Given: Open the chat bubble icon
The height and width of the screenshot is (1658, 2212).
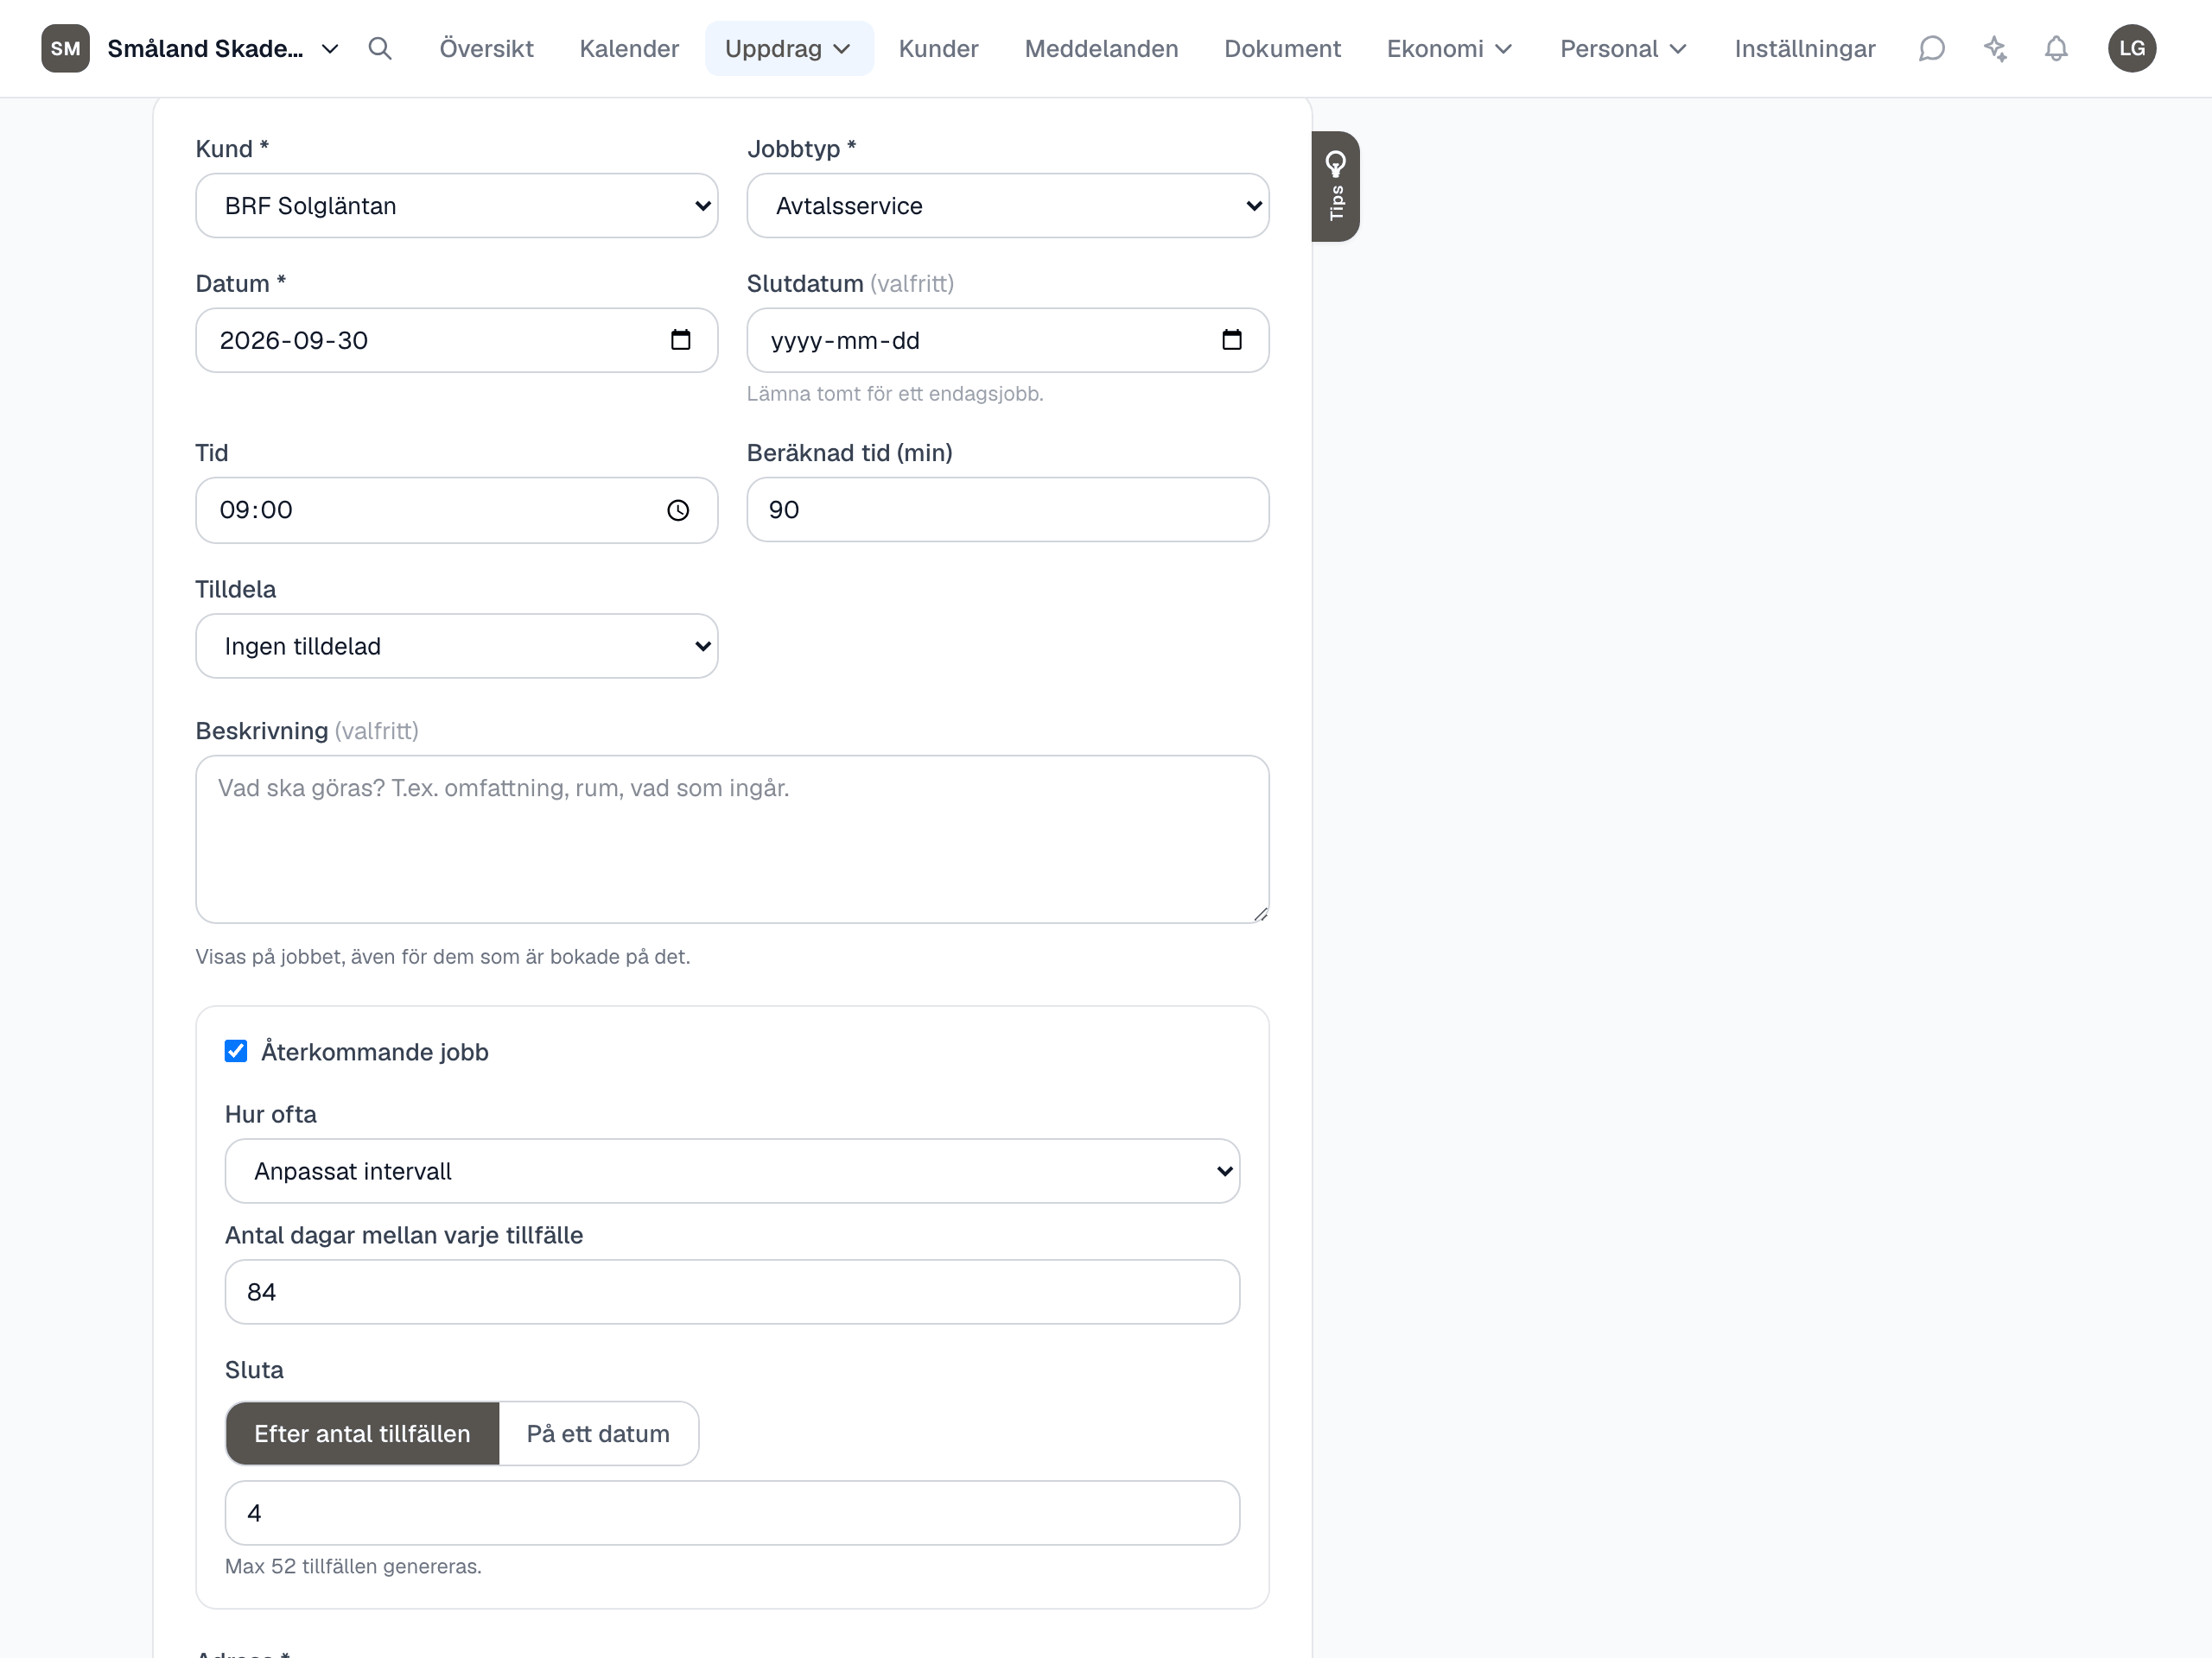Looking at the screenshot, I should [x=1932, y=48].
